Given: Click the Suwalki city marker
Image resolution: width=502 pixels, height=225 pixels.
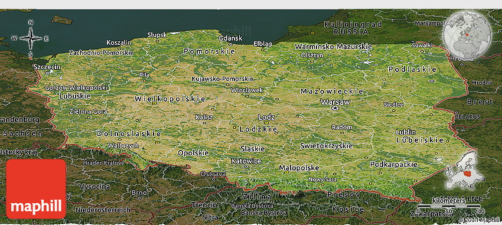Looking at the screenshot, I should coord(422,51).
